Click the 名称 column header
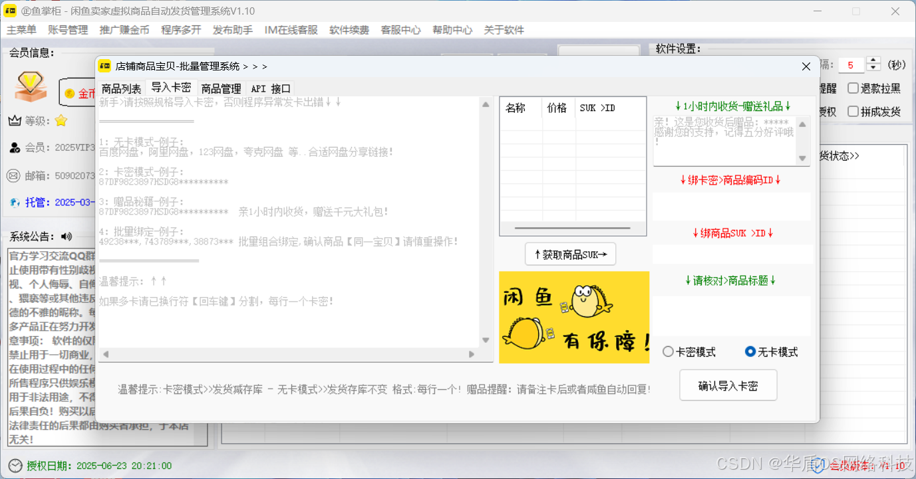The width and height of the screenshot is (916, 479). point(521,108)
